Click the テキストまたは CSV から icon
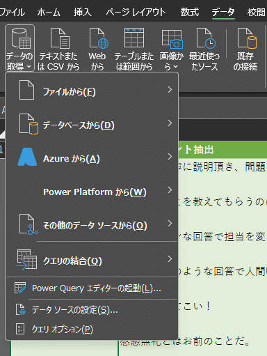 coord(59,38)
